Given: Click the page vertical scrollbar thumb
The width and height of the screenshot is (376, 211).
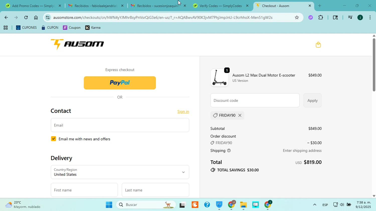Looking at the screenshot, I should [x=374, y=65].
